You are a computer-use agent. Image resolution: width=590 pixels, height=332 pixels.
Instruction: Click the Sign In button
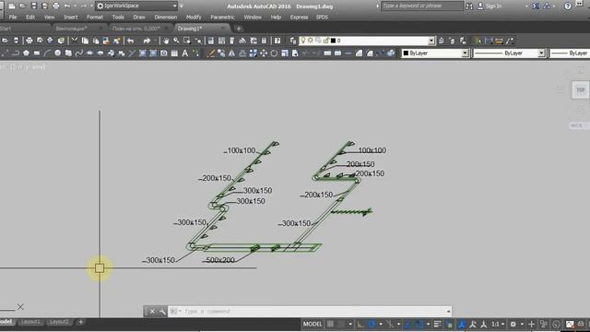pos(490,6)
